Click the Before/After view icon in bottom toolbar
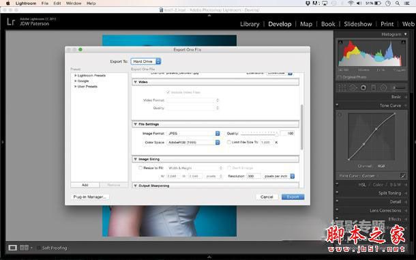Image resolution: width=416 pixels, height=260 pixels. tap(24, 248)
